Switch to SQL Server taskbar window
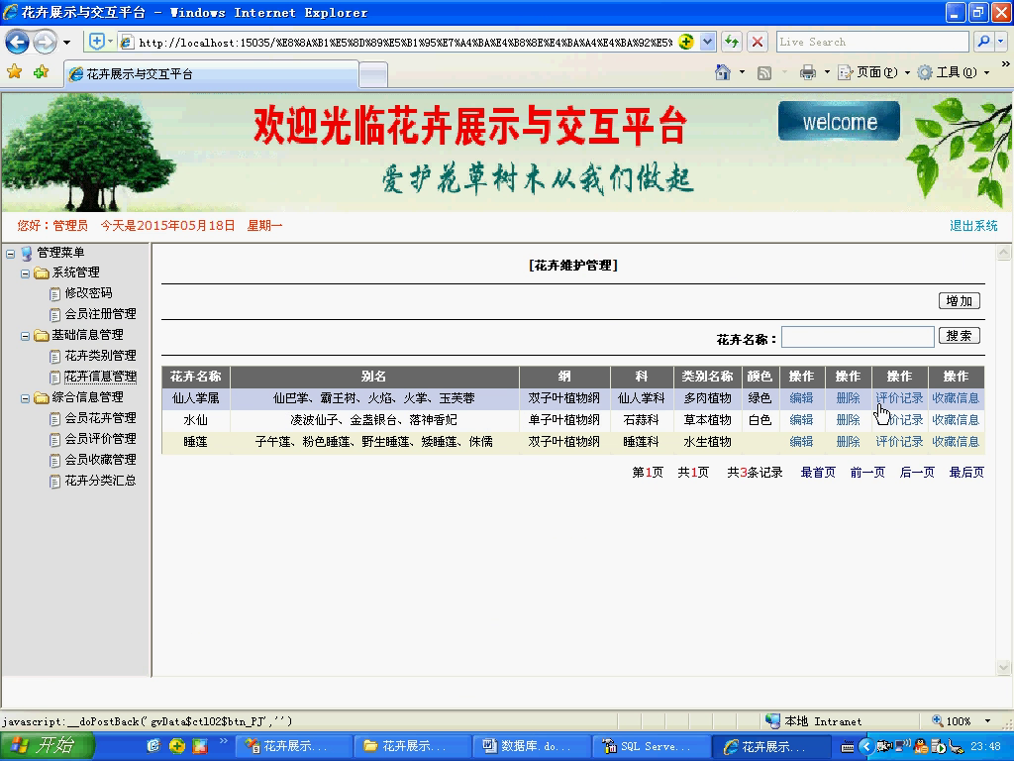This screenshot has height=761, width=1014. coord(652,746)
